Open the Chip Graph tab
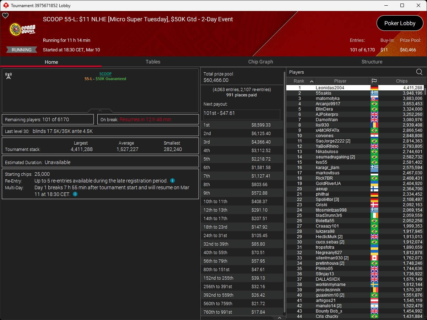 260,62
